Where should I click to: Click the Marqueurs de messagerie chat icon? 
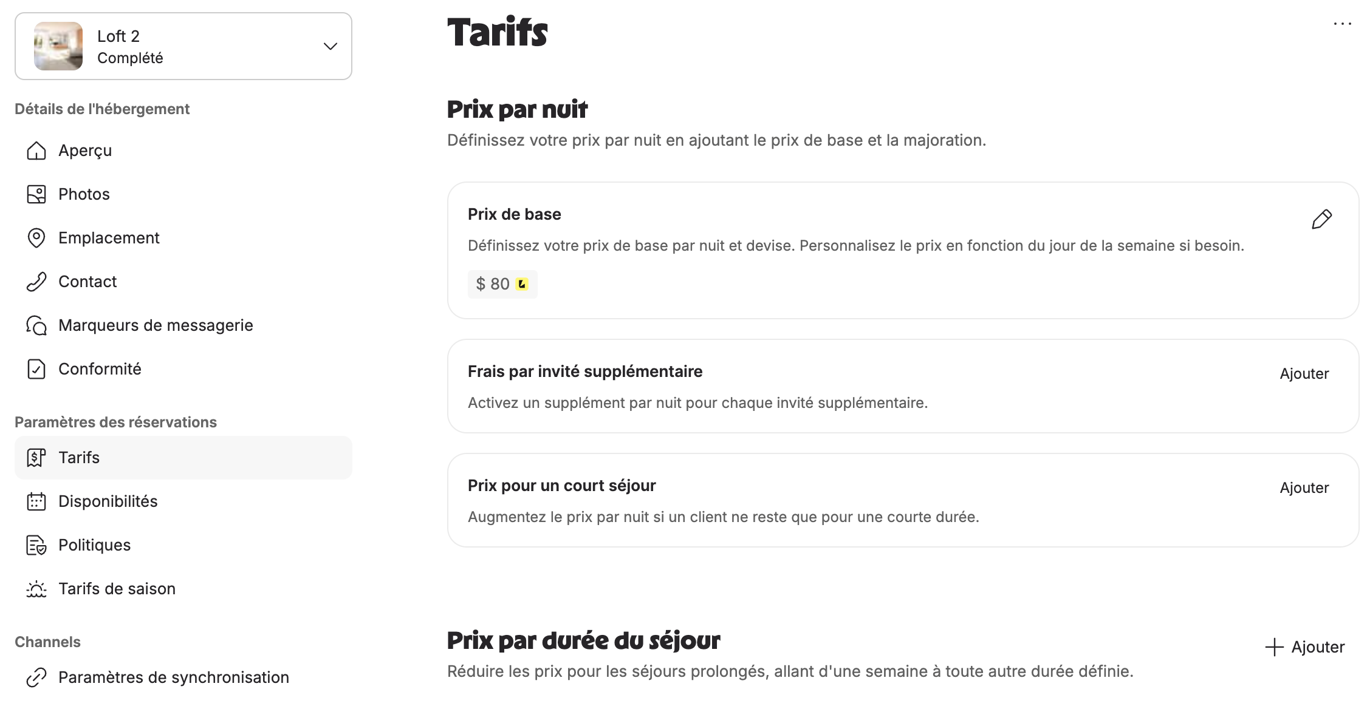pos(36,325)
